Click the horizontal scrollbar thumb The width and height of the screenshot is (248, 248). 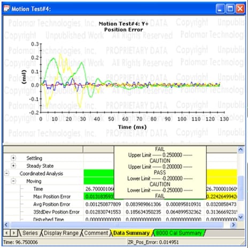click(117, 225)
